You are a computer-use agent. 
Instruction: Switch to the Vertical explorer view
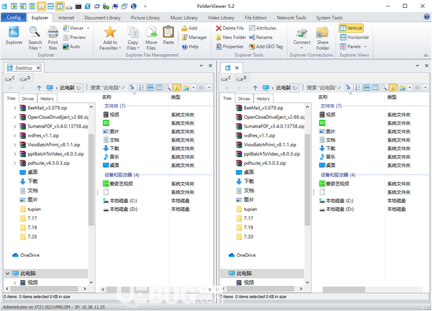click(351, 28)
